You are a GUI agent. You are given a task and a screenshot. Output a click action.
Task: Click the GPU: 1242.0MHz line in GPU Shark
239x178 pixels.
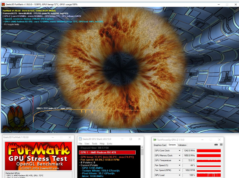(92, 168)
